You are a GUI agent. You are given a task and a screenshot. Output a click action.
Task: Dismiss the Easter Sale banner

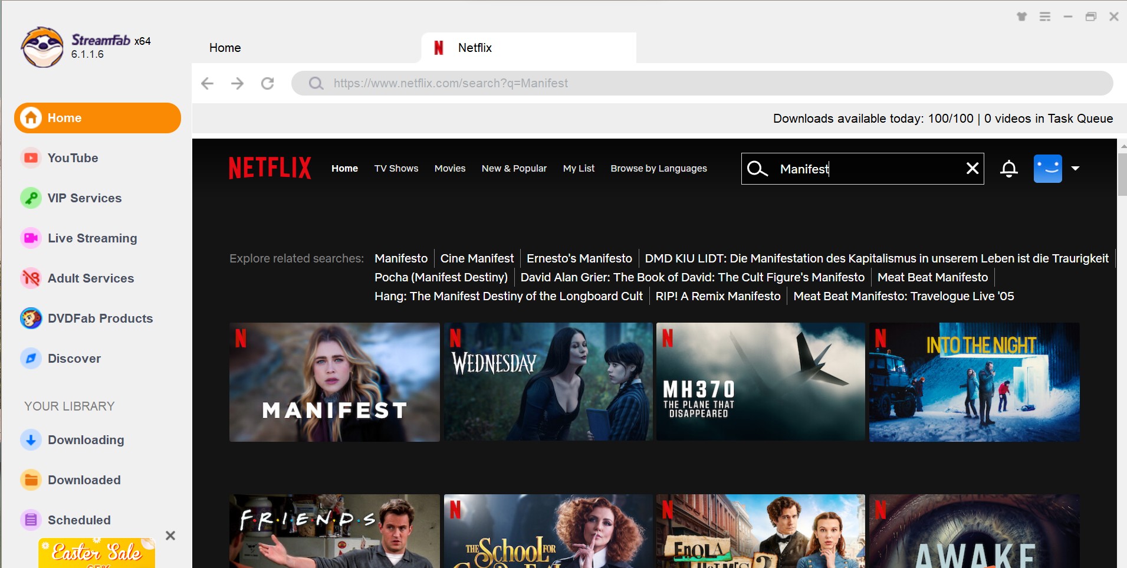(x=170, y=536)
